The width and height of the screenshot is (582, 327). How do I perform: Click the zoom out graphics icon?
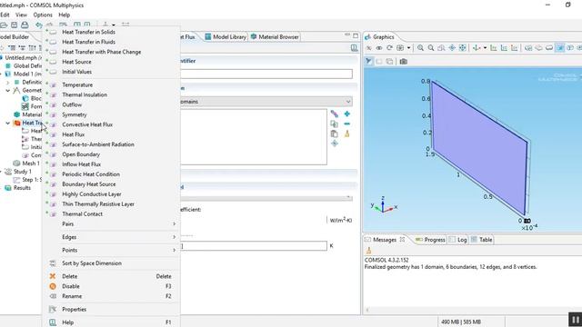tap(431, 48)
